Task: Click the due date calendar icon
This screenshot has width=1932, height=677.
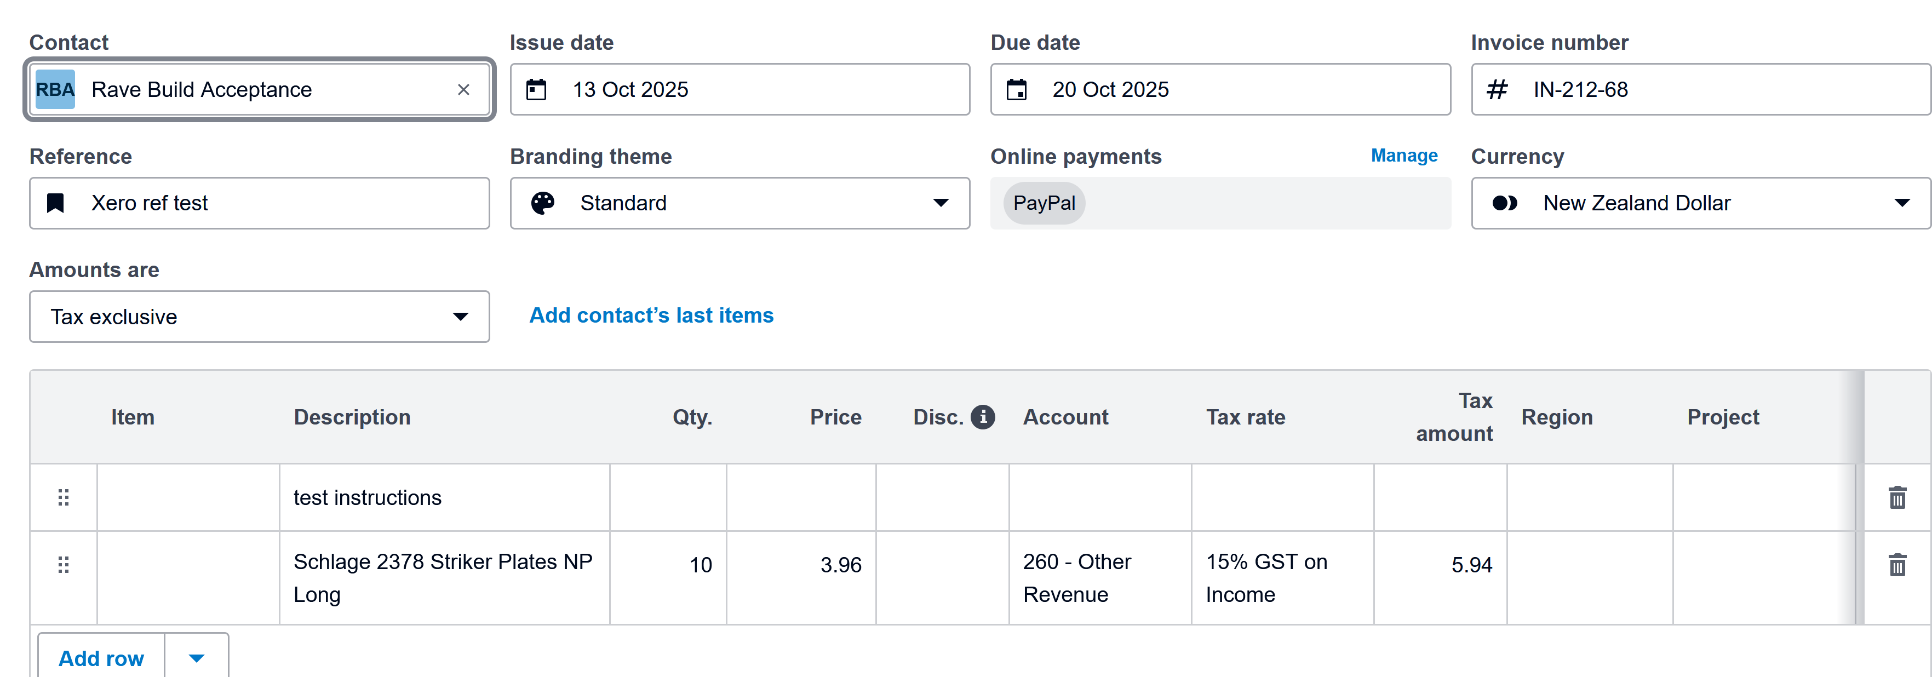Action: tap(1016, 90)
